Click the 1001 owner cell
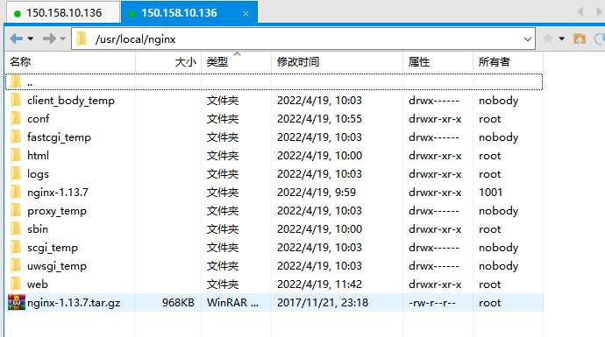The width and height of the screenshot is (605, 337). [x=490, y=193]
